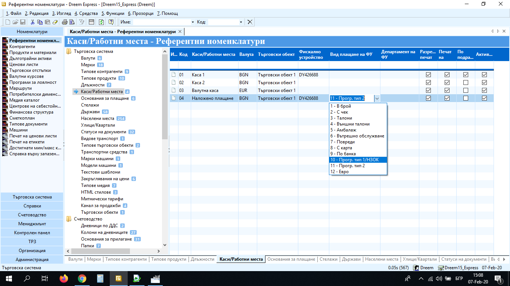This screenshot has height=286, width=510.
Task: Open the 2. Редакция menu
Action: pos(37,13)
